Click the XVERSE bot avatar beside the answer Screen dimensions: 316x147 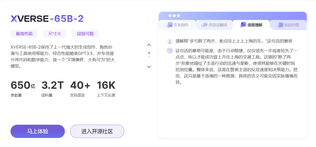click(x=170, y=51)
